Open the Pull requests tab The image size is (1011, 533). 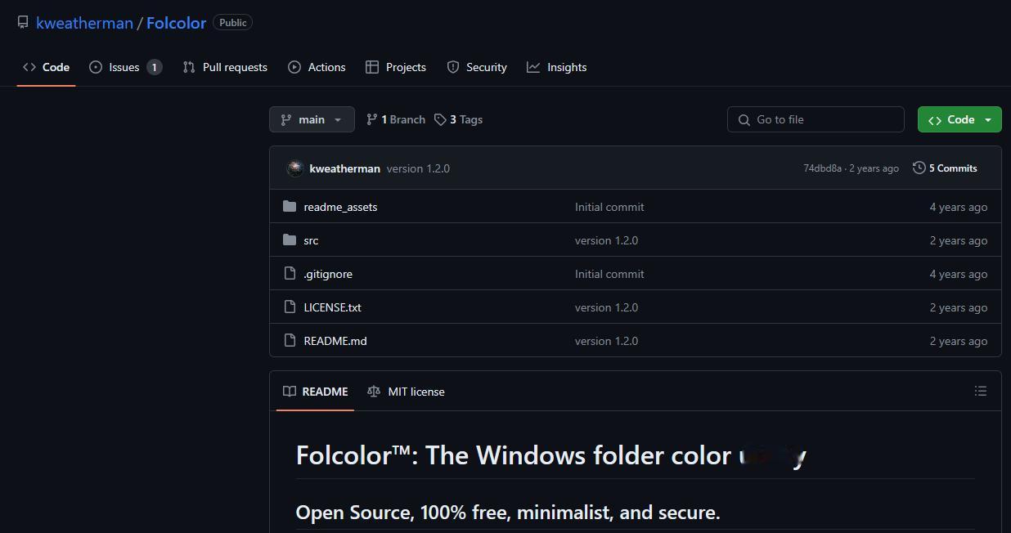point(225,67)
